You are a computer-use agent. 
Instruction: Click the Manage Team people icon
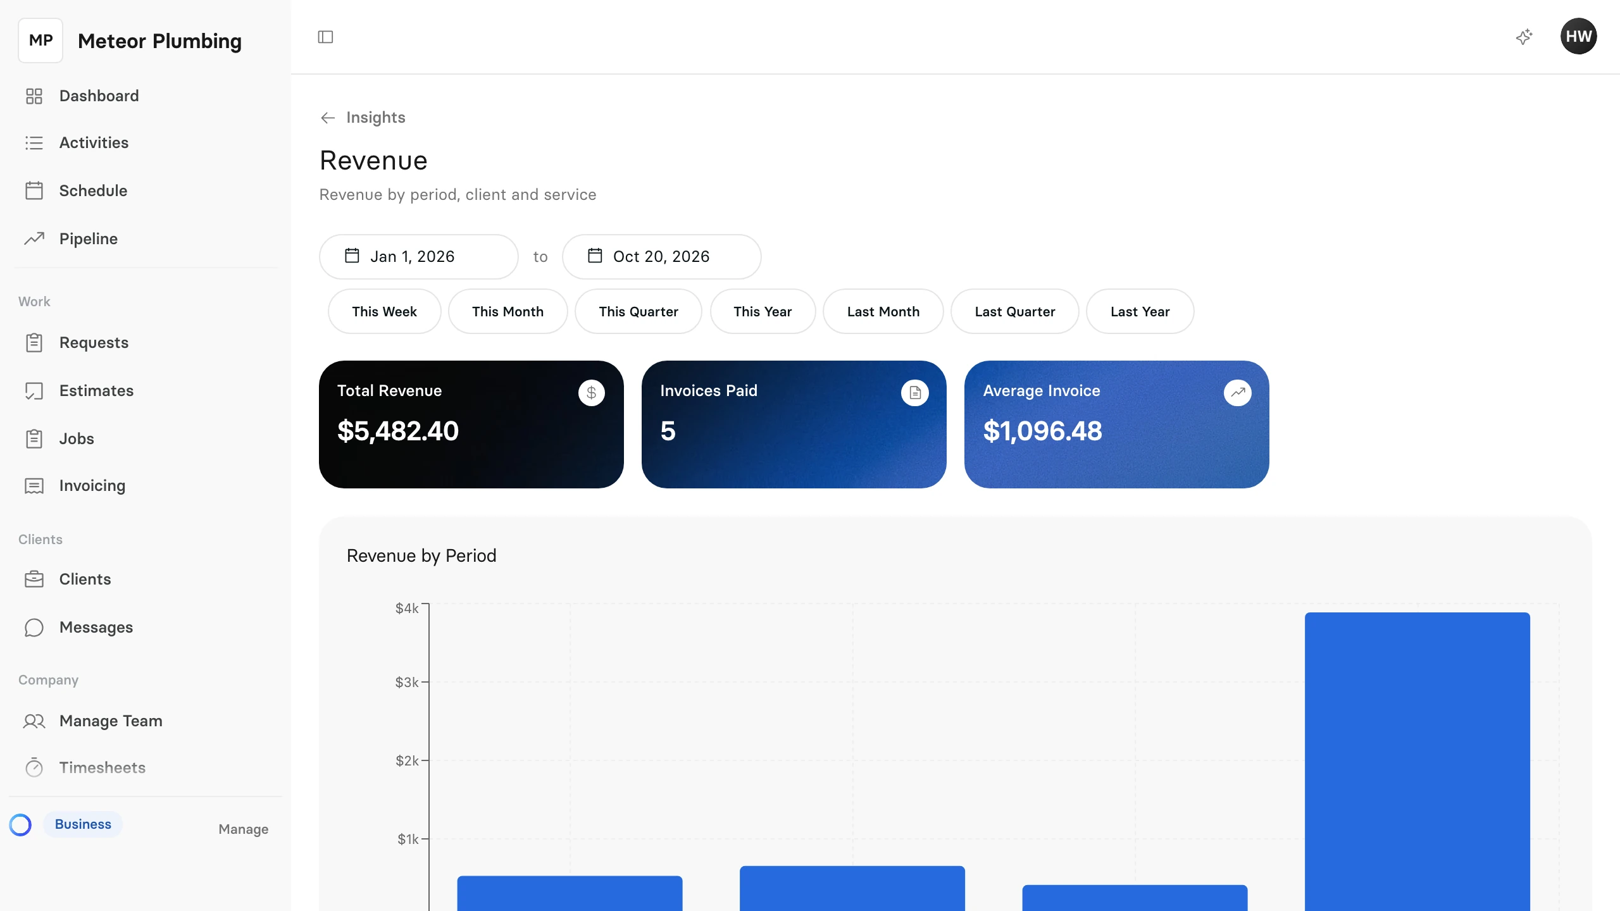point(34,721)
